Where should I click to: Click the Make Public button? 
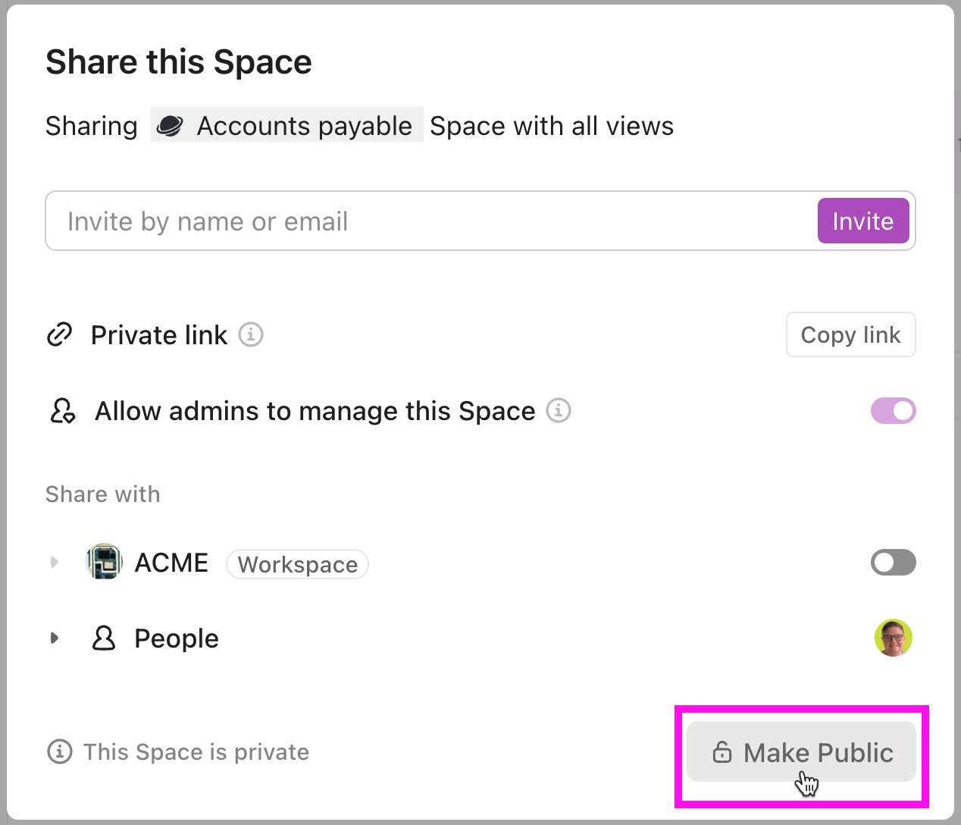coord(801,752)
